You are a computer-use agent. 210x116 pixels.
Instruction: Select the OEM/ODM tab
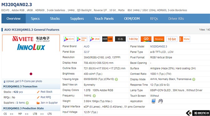tap(132, 18)
